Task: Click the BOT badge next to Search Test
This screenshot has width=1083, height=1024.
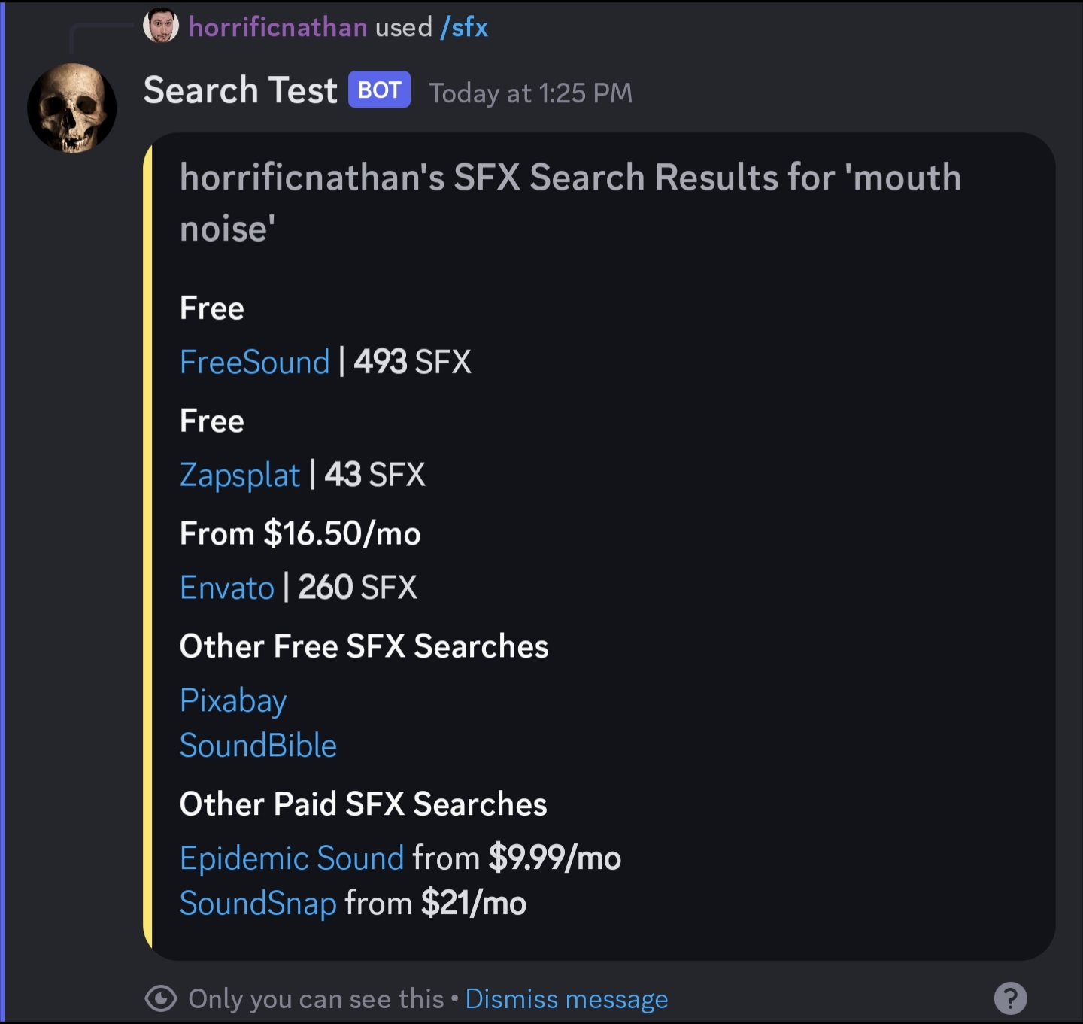Action: coord(379,90)
